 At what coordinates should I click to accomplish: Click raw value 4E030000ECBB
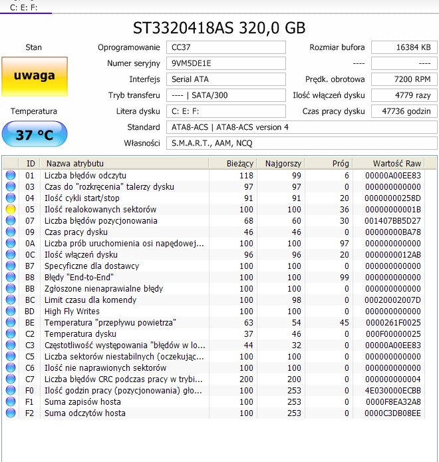coord(393,390)
